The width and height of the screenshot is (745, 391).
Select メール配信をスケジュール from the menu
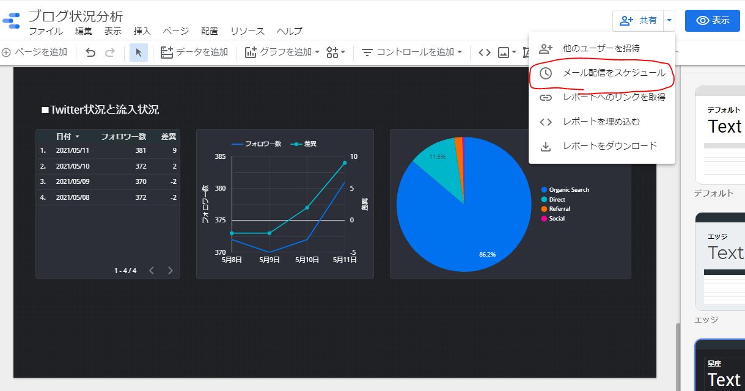click(614, 73)
